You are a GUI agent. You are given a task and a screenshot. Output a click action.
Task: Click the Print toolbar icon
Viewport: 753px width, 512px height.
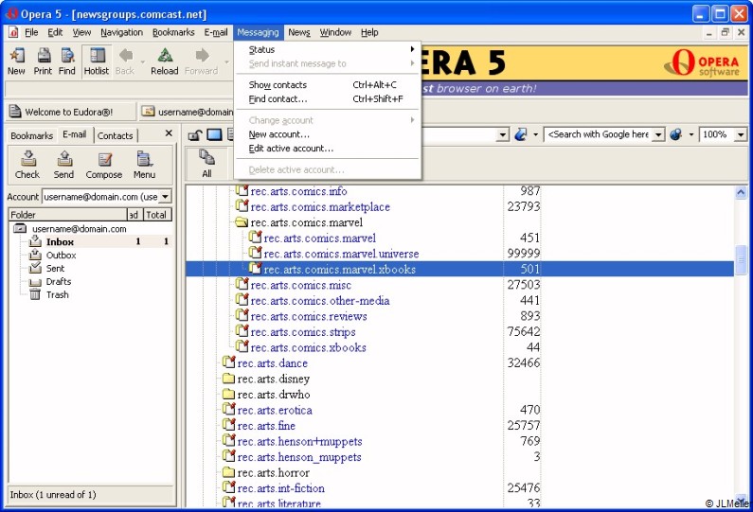[x=43, y=62]
